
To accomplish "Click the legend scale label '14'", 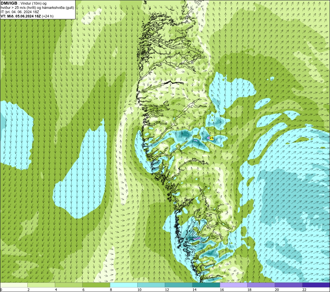I will tap(194, 290).
